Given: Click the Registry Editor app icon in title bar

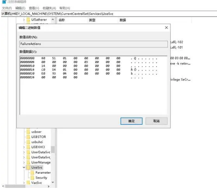Looking at the screenshot, I should (4, 2).
